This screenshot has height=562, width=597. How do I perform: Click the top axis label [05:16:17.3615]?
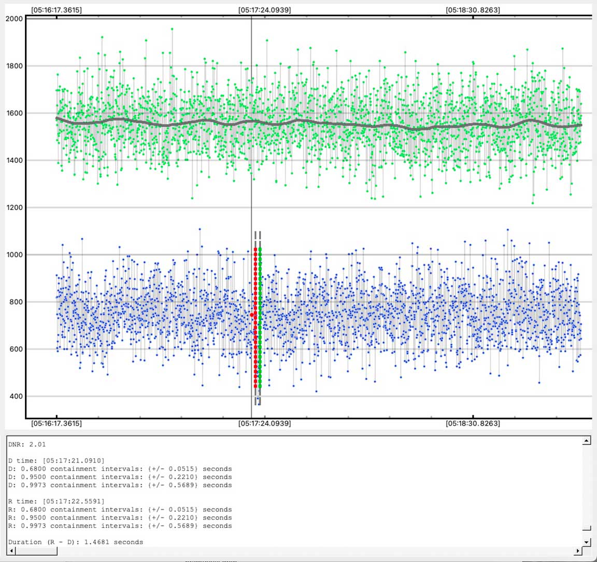56,10
